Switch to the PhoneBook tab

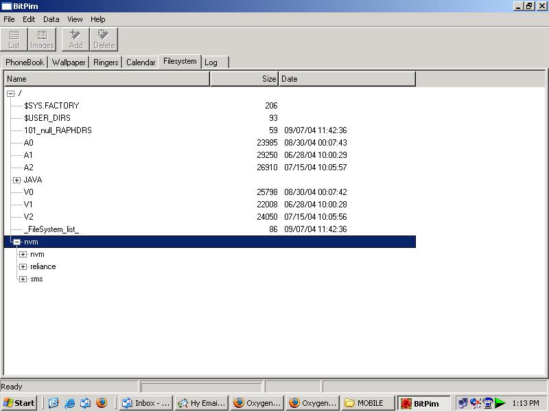pos(25,62)
